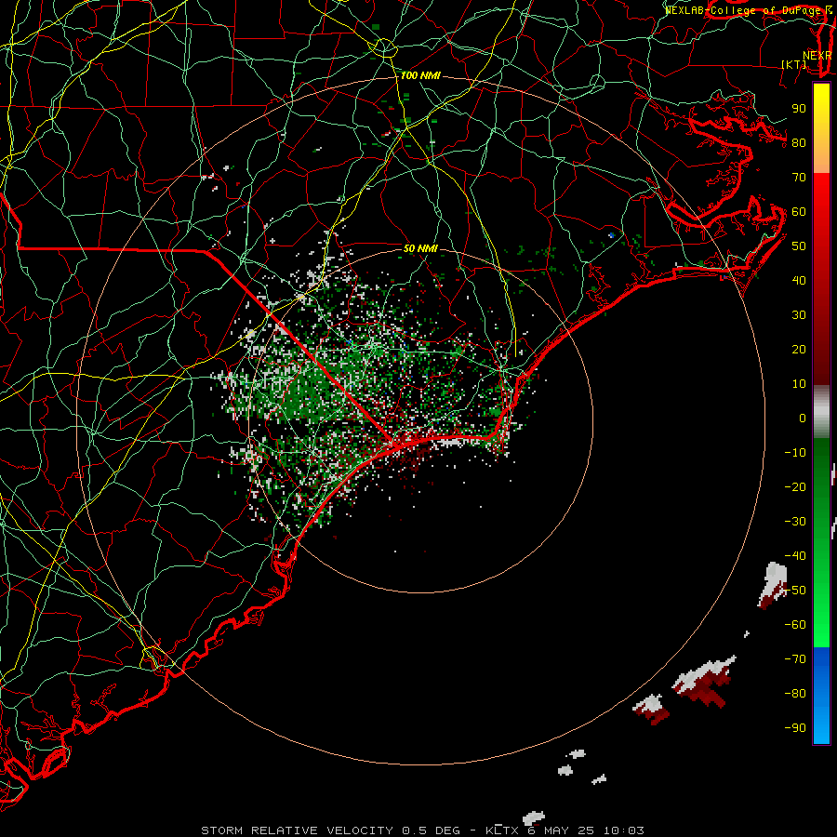This screenshot has height=837, width=837.
Task: Click the 50 value on velocity scale
Action: pyautogui.click(x=799, y=246)
